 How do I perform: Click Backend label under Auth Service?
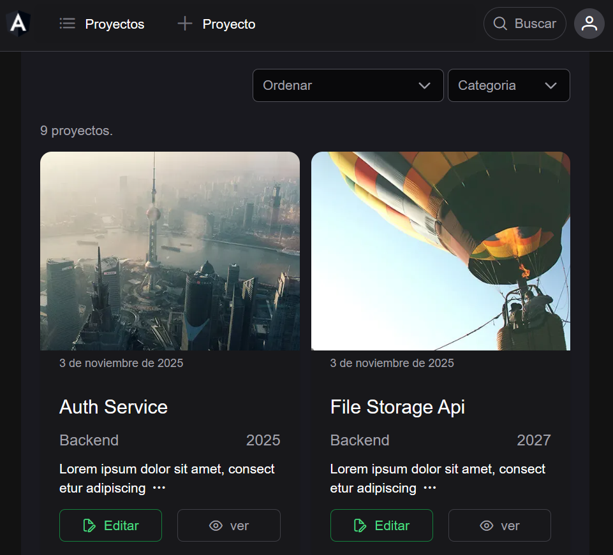[x=89, y=440]
